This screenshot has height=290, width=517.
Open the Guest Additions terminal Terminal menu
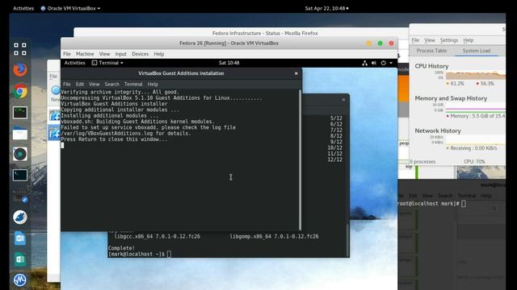pyautogui.click(x=133, y=84)
